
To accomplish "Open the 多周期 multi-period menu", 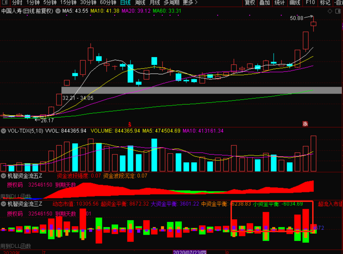I will [x=171, y=3].
